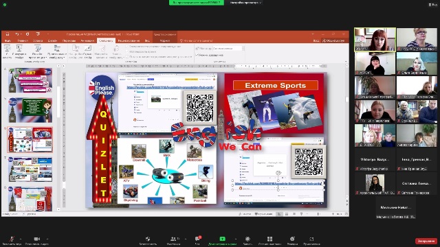Screen dimensions: 440x247
Task: Toggle the Use Presenter View checkbox
Action: point(197,55)
